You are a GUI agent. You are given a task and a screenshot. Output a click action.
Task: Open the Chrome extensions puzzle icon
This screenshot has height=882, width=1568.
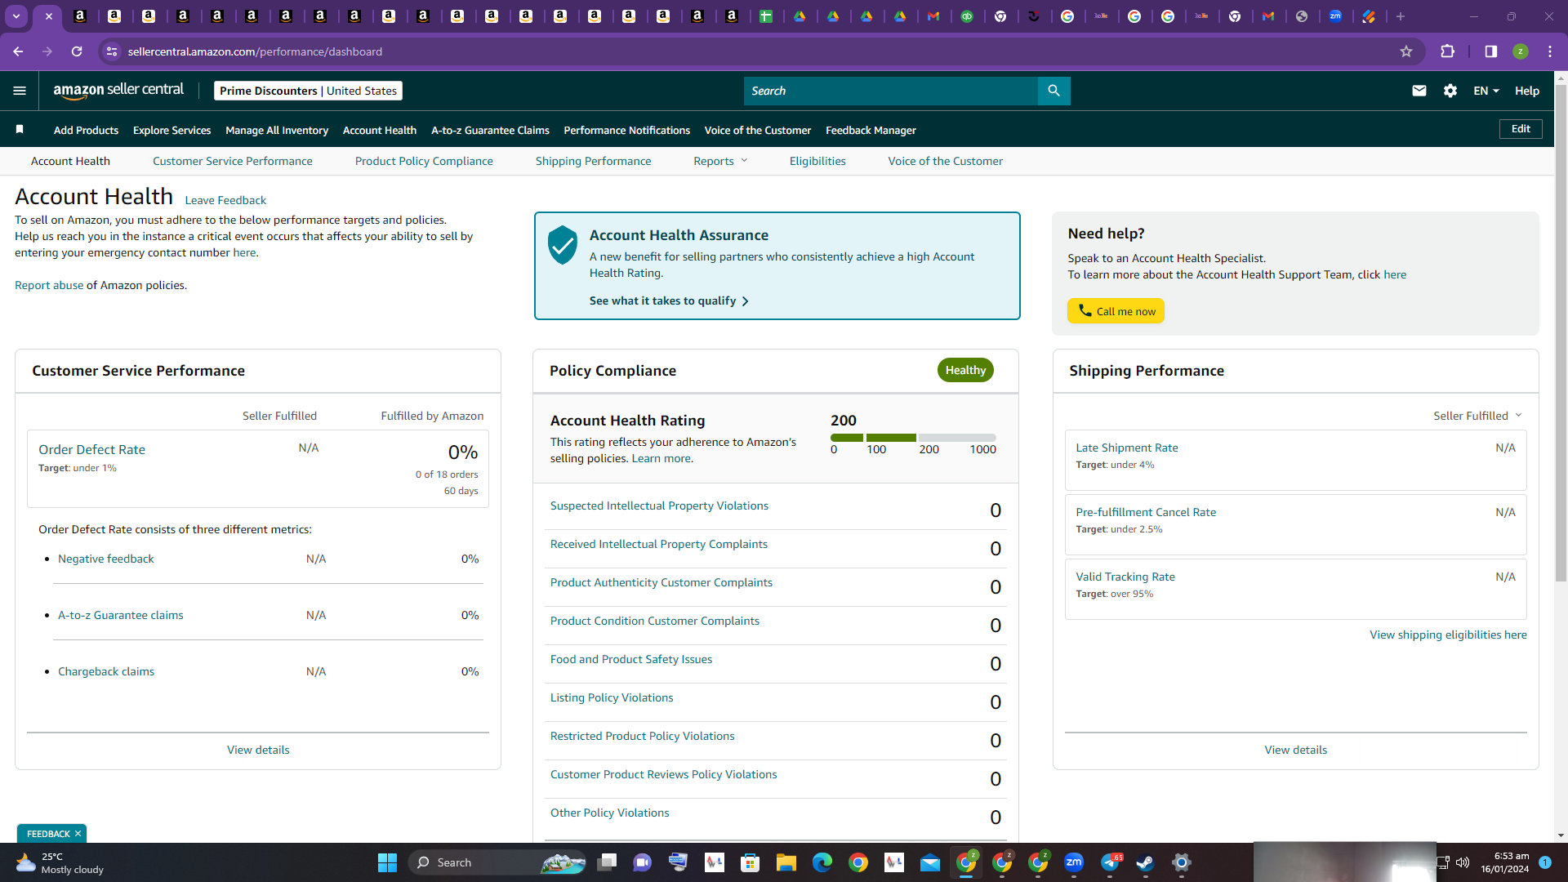[x=1448, y=51]
